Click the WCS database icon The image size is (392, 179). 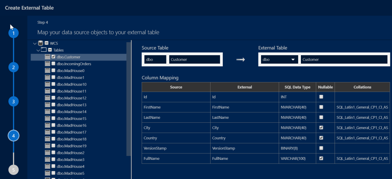coord(41,43)
